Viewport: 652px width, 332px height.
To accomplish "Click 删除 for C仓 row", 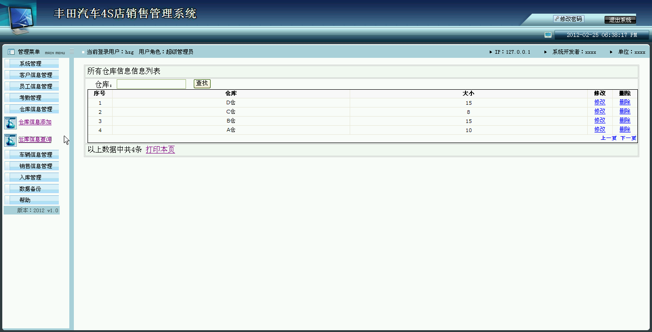I will [625, 112].
